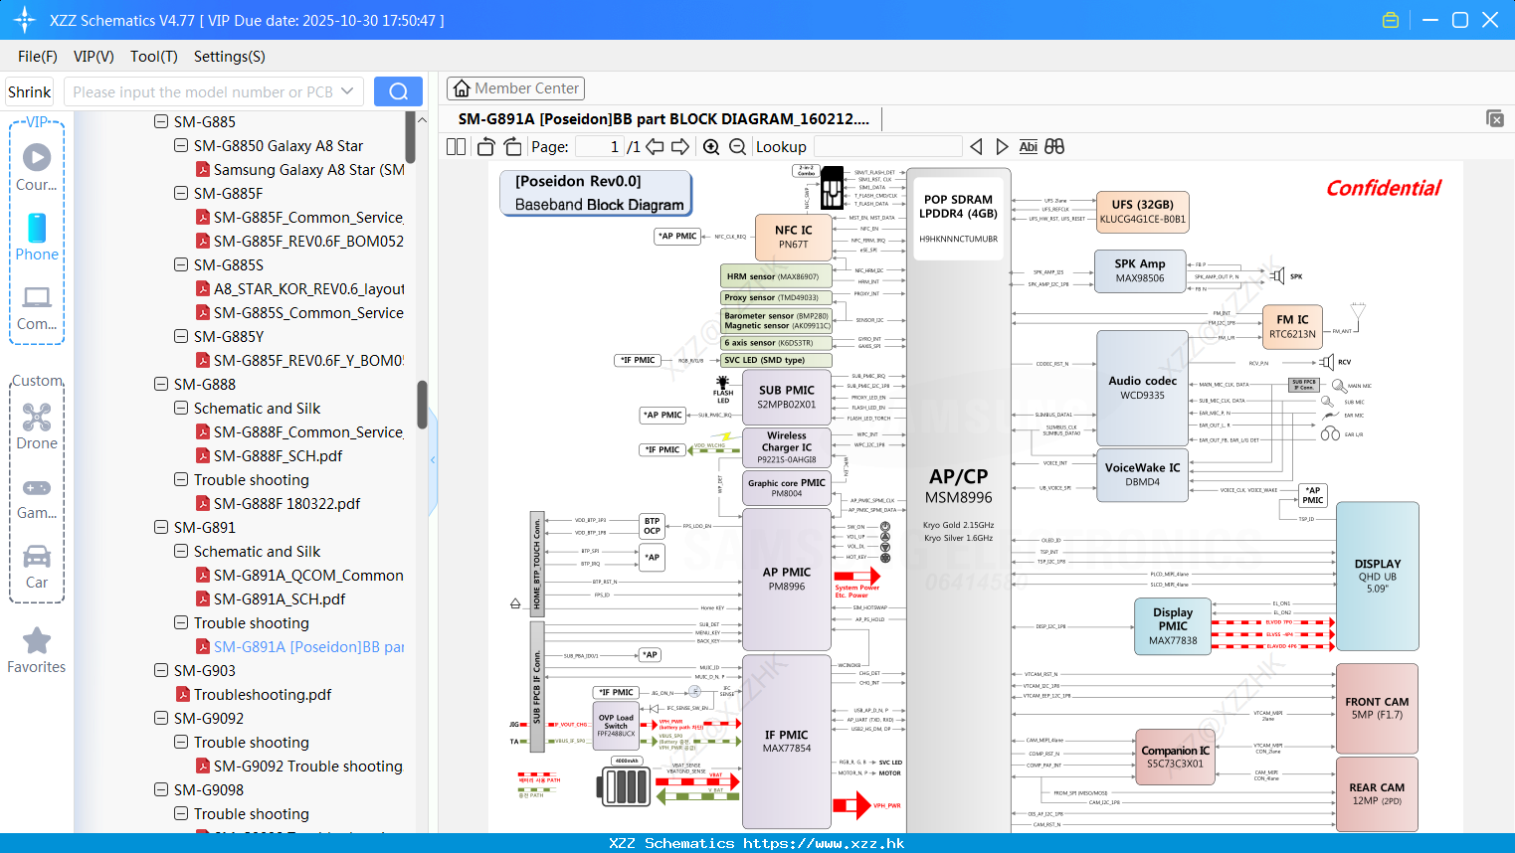Collapse the left panel handle
Screen dimensions: 1515x853
[x=433, y=459]
